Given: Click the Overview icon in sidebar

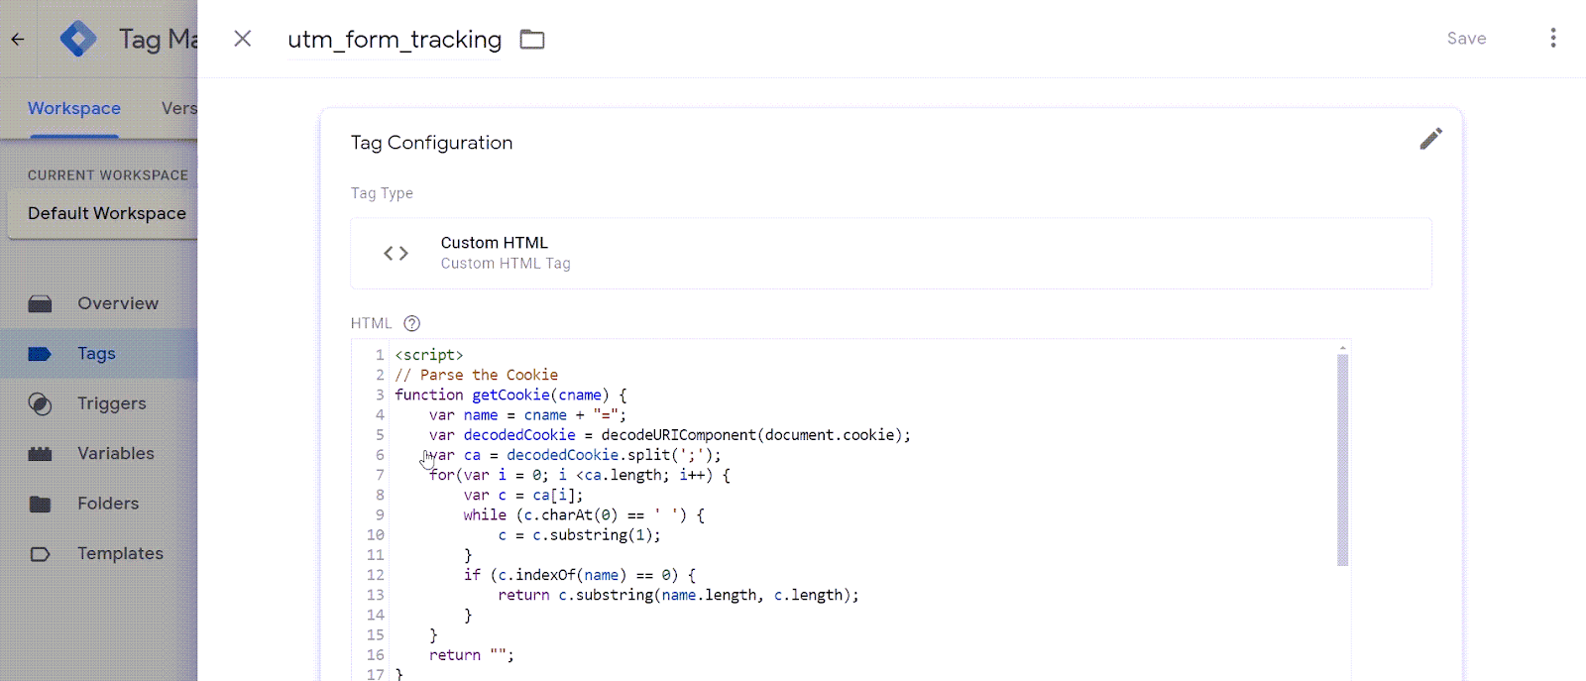Looking at the screenshot, I should (40, 303).
